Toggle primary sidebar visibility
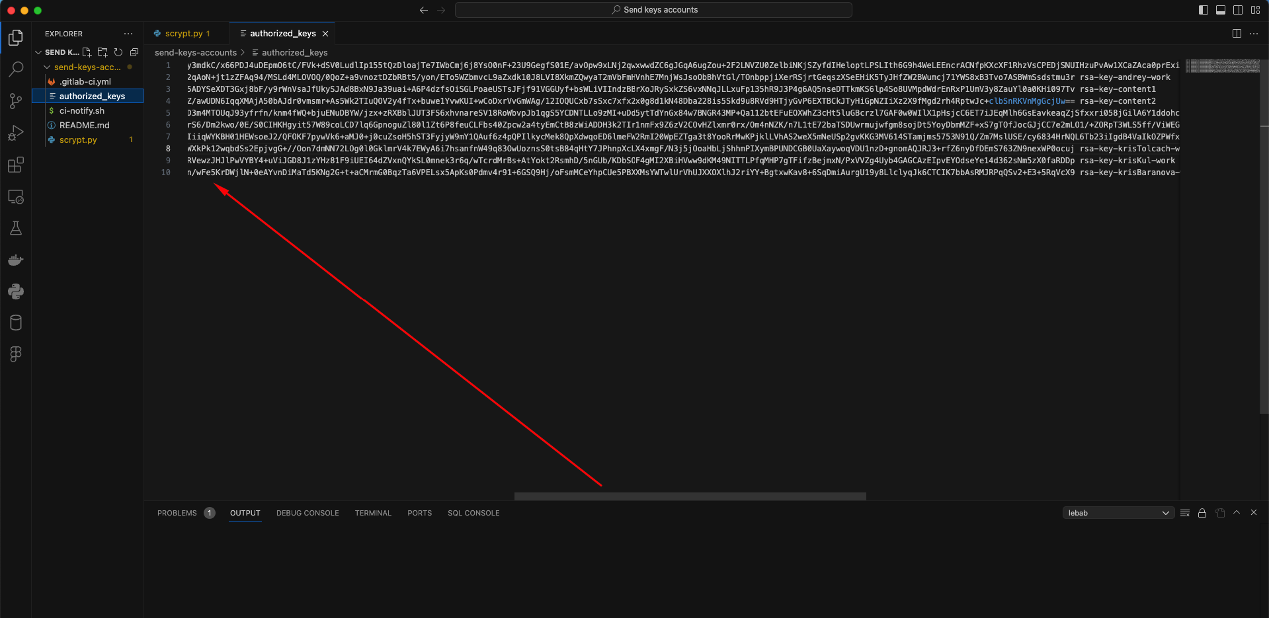This screenshot has width=1269, height=618. point(1204,10)
